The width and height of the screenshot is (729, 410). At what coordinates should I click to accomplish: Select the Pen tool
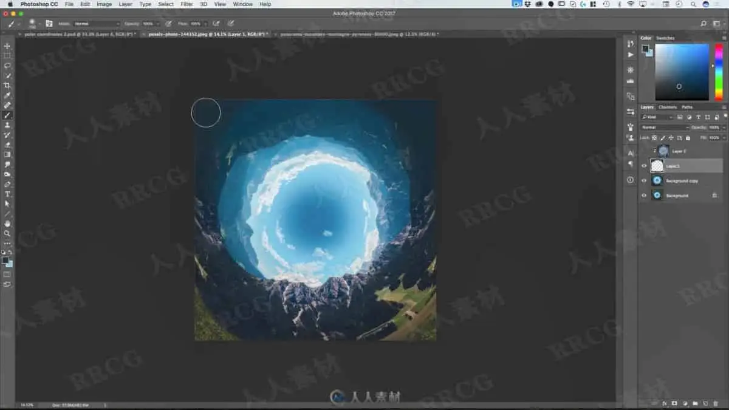pos(7,184)
